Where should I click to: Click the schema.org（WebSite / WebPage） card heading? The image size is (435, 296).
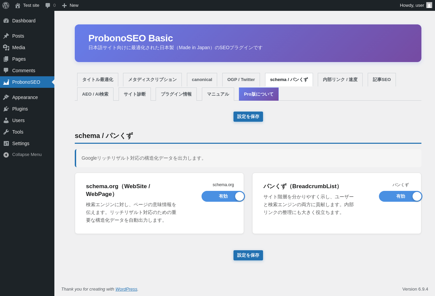coord(118,190)
